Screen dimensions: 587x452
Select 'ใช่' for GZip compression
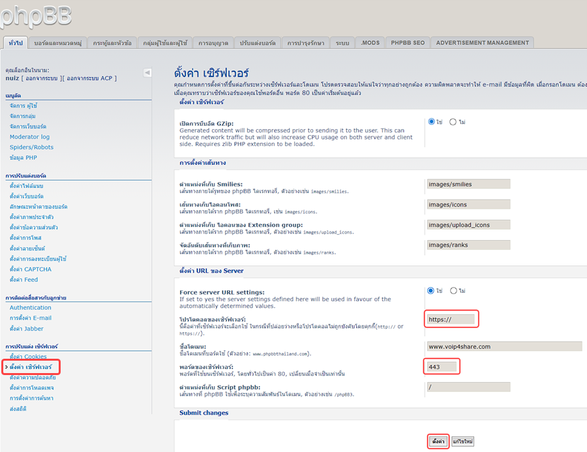coord(431,122)
